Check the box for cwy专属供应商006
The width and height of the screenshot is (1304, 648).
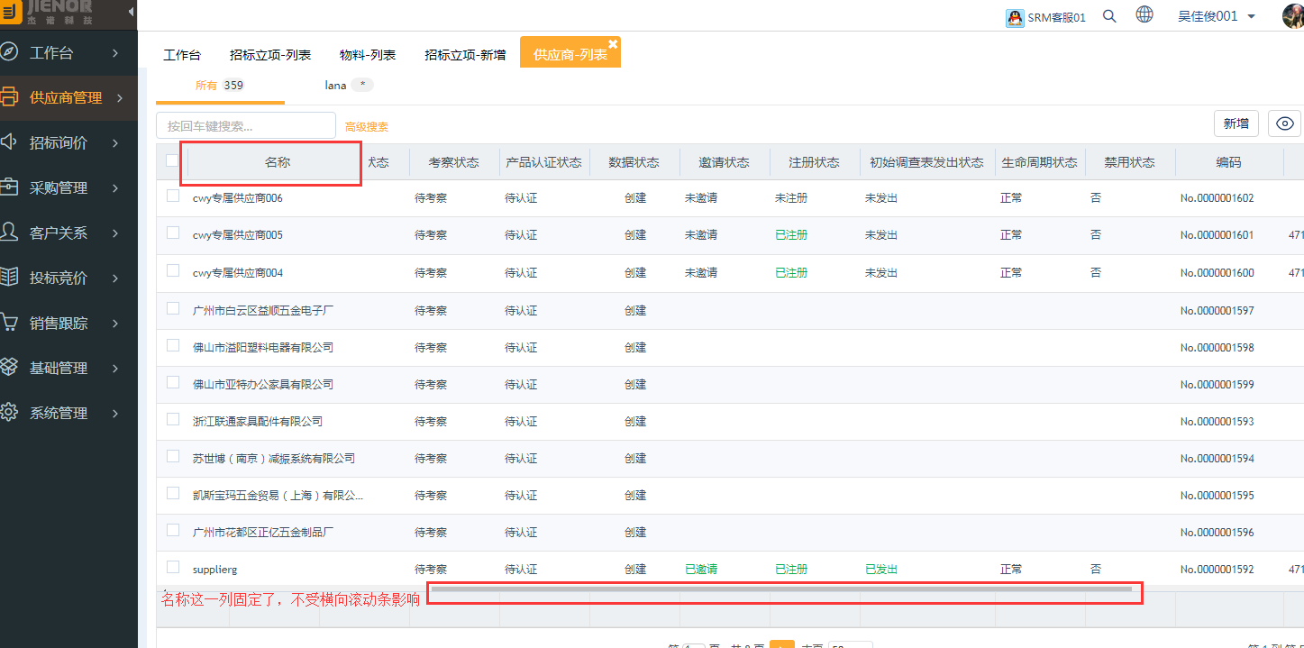point(173,196)
